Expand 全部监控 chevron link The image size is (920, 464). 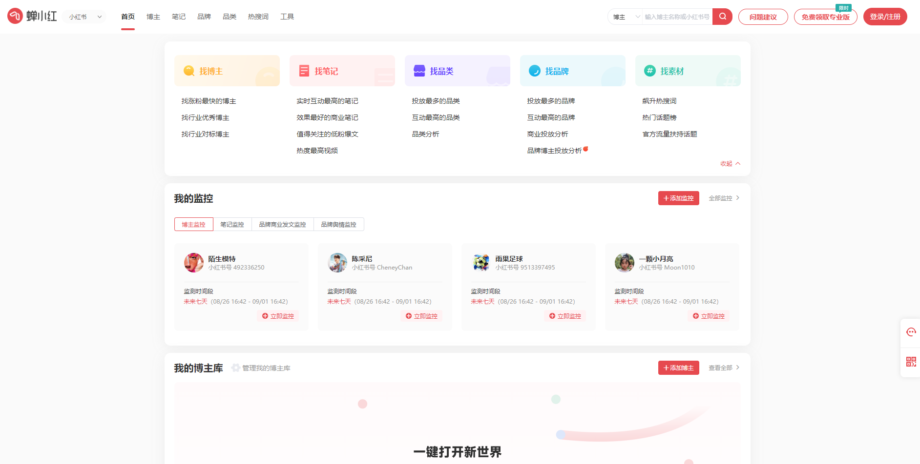[x=724, y=198]
